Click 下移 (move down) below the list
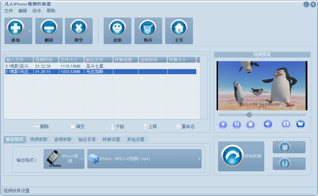Image resolution: width=318 pixels, height=196 pixels. (117, 127)
